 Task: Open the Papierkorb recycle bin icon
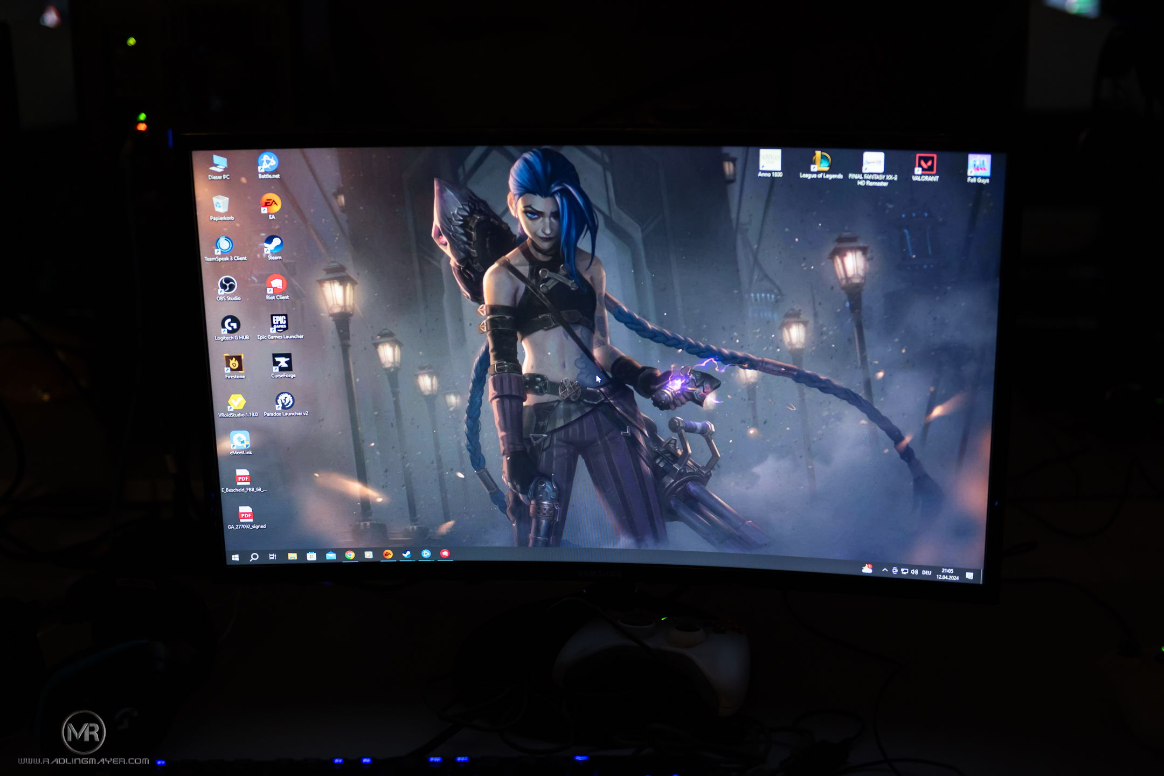point(221,208)
